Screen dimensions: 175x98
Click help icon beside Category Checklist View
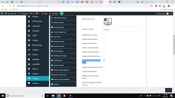pyautogui.click(x=87, y=85)
